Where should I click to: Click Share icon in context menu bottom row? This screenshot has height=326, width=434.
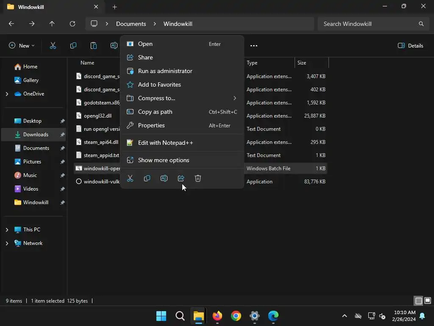pyautogui.click(x=181, y=178)
